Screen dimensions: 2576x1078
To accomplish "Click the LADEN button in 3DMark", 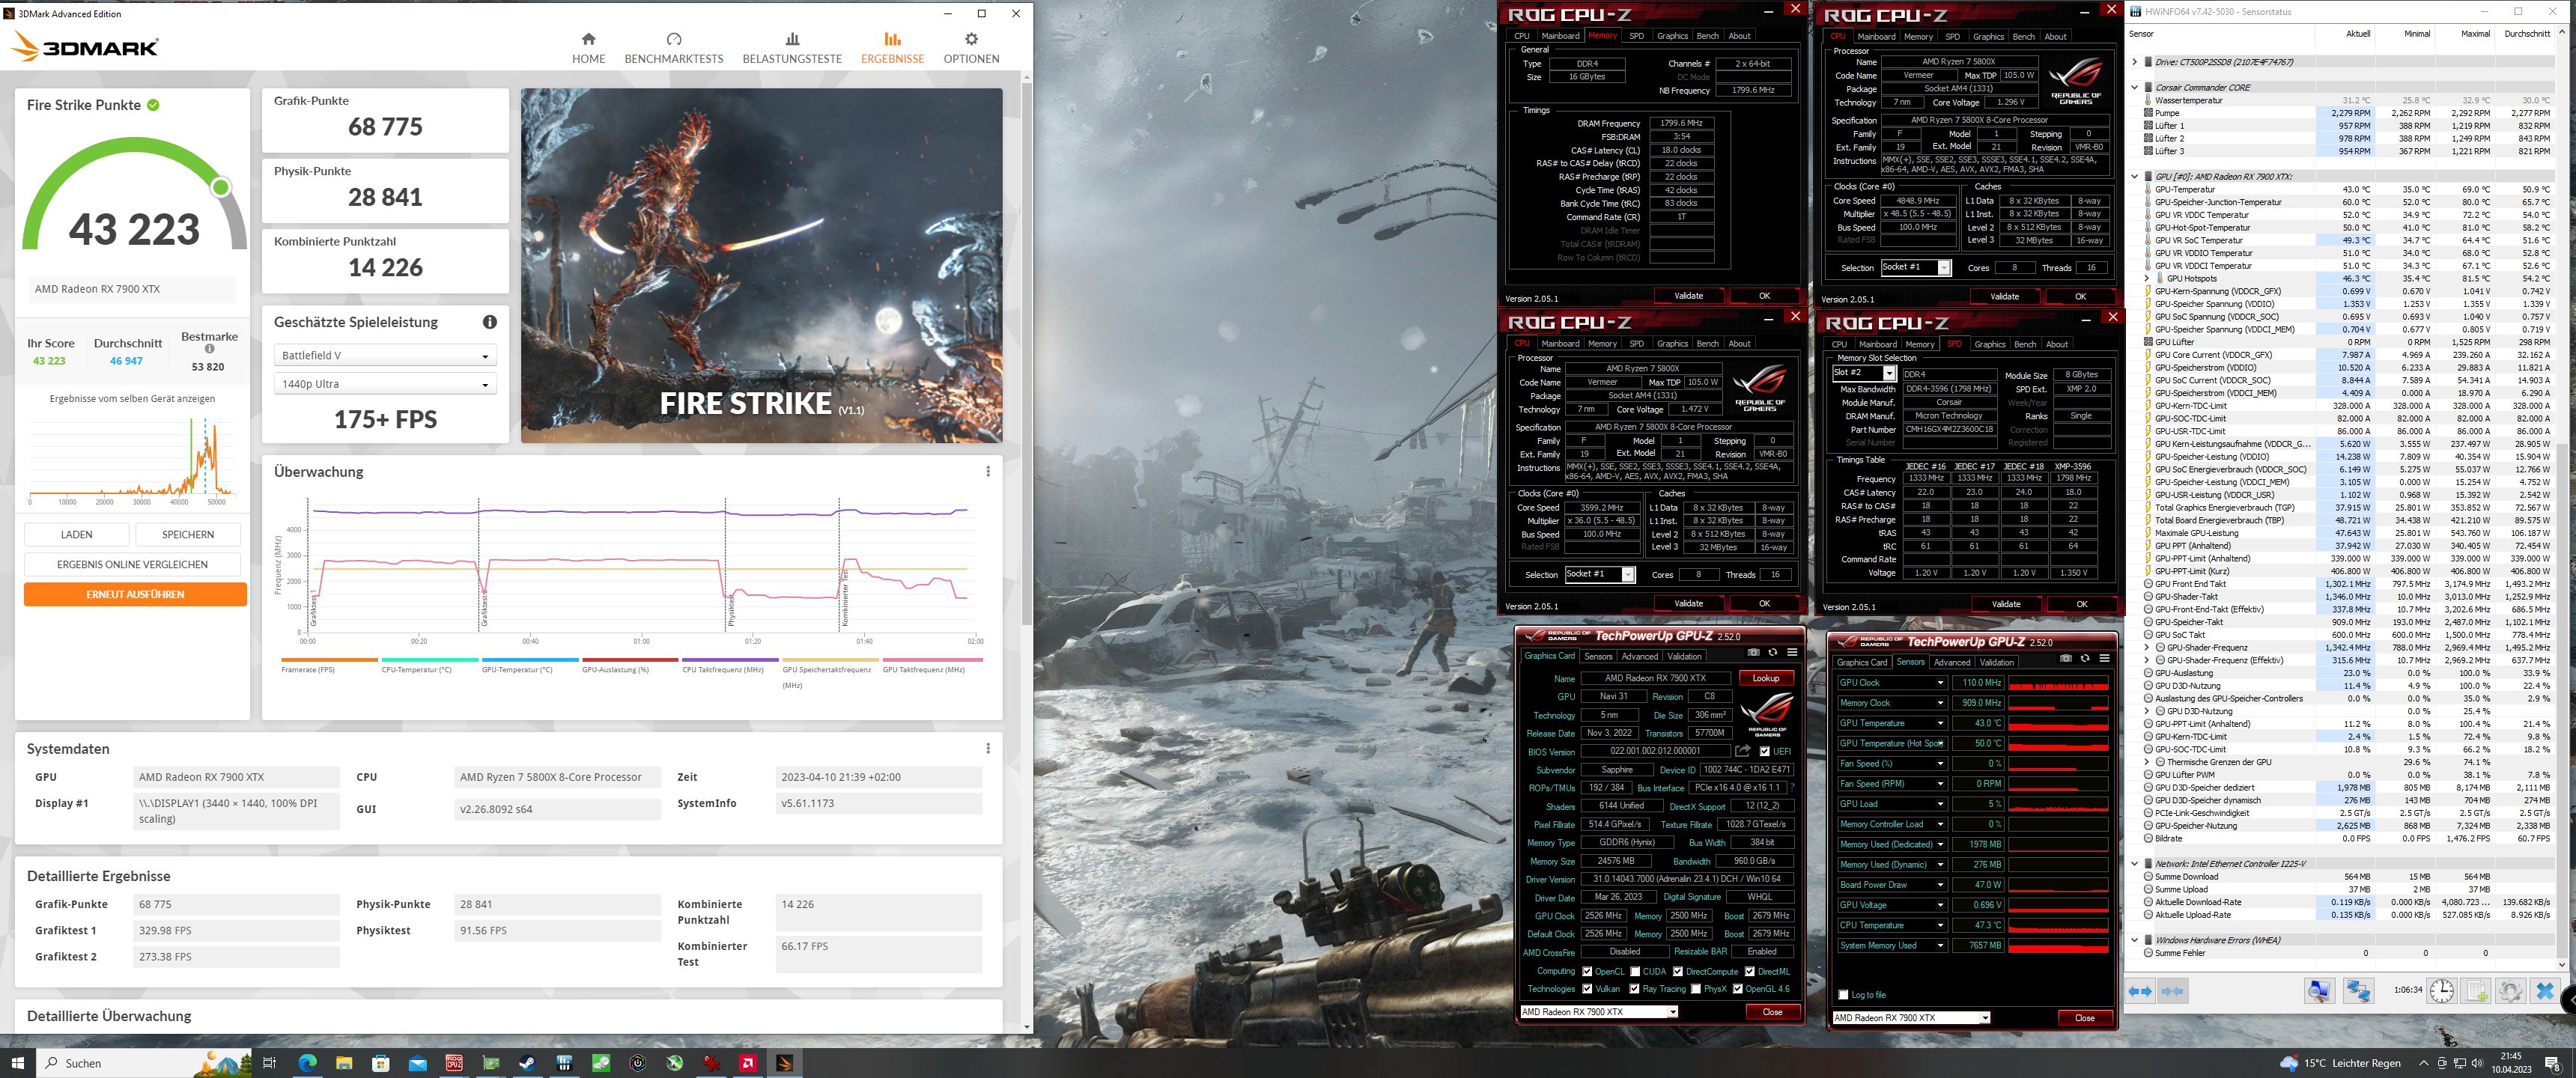I will (x=76, y=534).
